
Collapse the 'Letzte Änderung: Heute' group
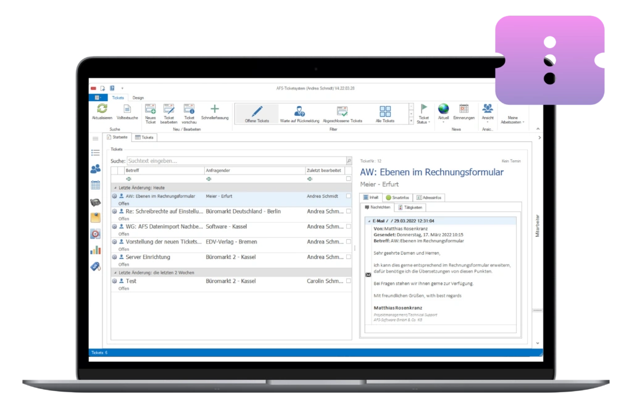tap(115, 188)
